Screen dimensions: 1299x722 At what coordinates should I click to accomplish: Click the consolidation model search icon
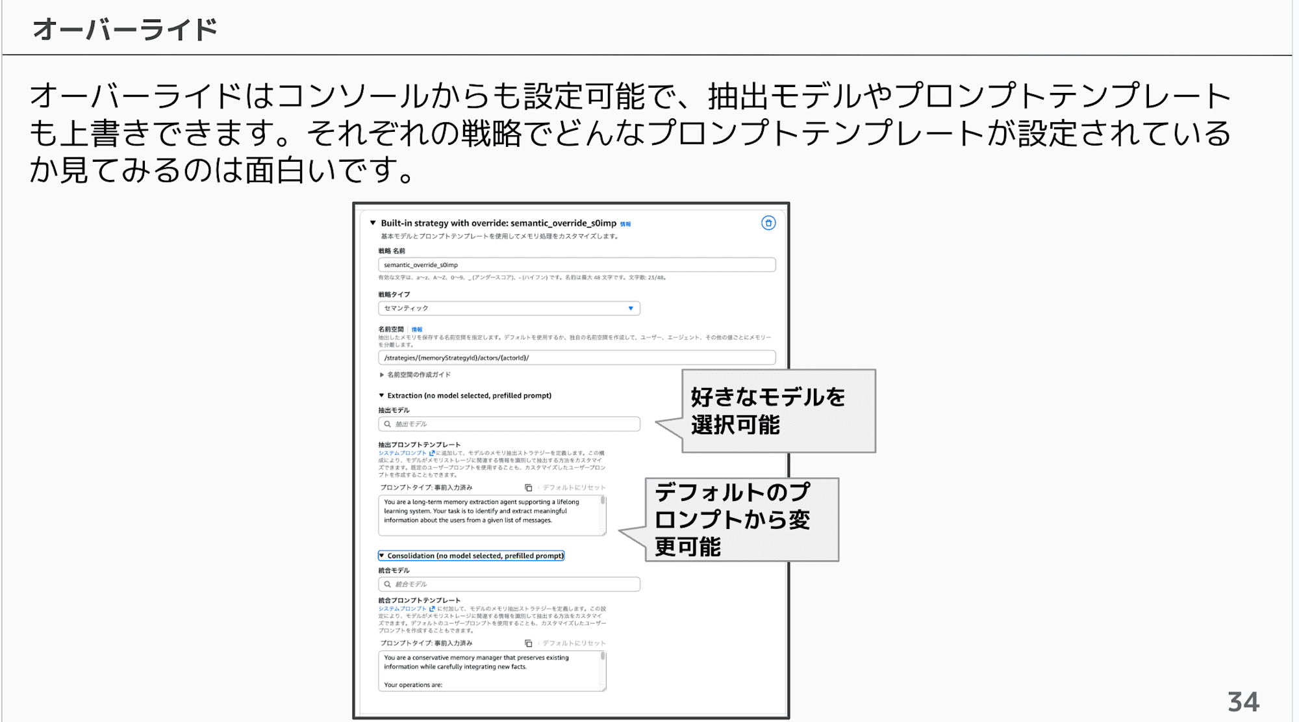coord(388,584)
